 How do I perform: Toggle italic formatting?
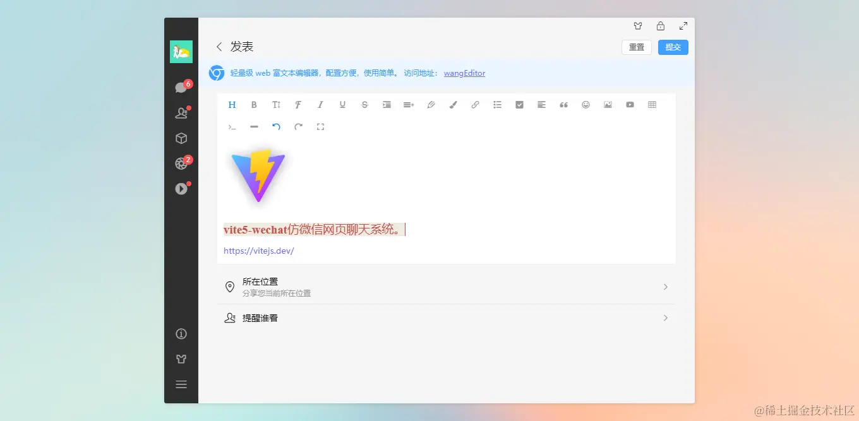320,104
